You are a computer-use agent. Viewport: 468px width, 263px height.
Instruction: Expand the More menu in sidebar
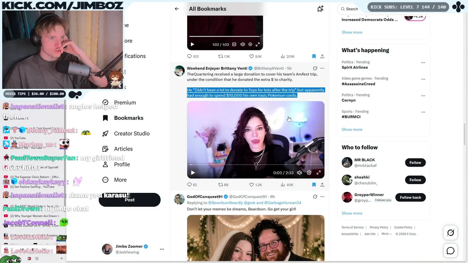click(x=115, y=180)
